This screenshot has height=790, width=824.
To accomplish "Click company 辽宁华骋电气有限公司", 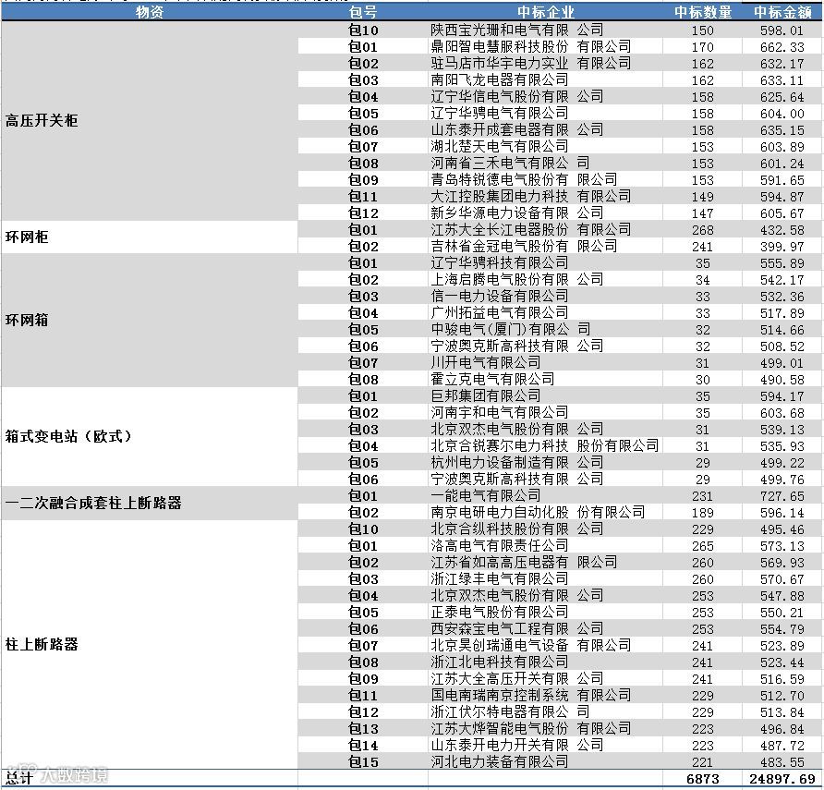I will coord(500,113).
